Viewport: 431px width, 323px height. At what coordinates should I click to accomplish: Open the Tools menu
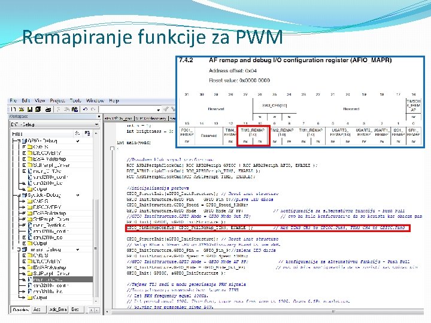point(75,100)
